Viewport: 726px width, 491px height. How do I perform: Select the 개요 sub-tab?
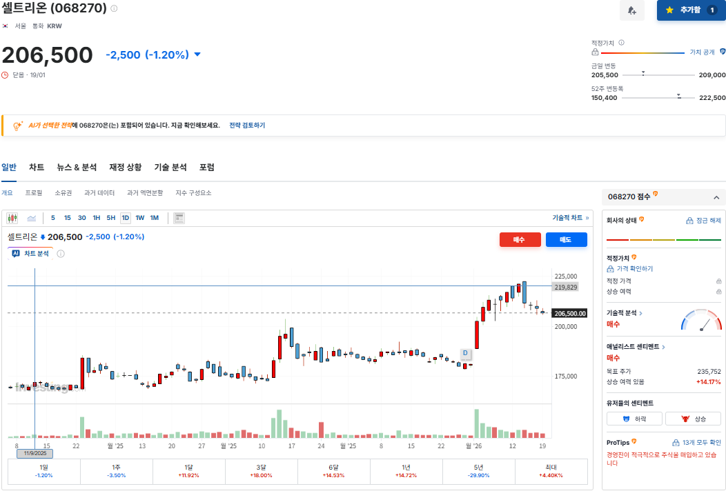pos(7,193)
